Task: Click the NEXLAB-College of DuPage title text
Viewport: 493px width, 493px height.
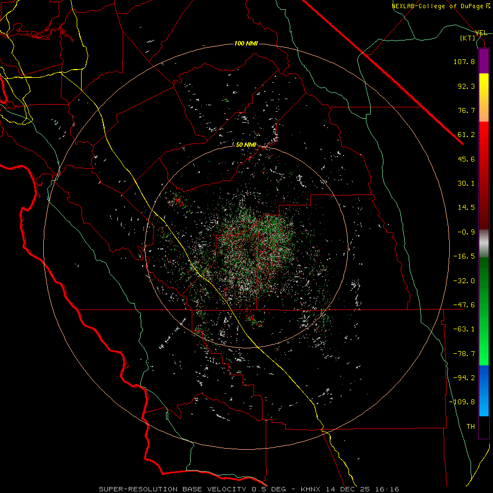Action: point(441,6)
